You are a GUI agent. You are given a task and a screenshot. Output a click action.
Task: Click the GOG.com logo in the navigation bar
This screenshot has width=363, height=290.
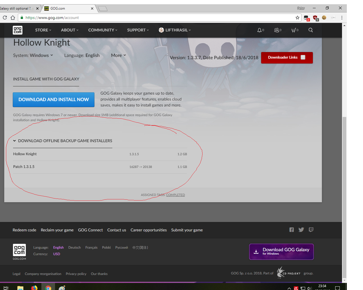tap(18, 30)
